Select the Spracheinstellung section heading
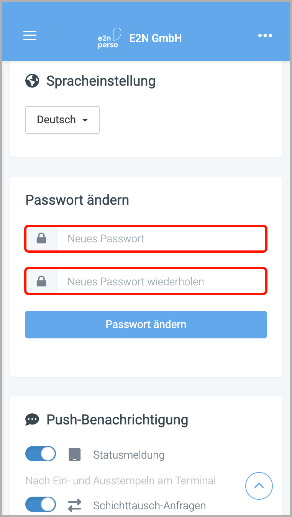 coord(101,81)
